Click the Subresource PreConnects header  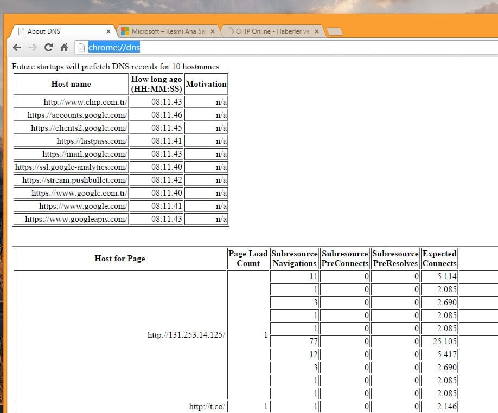click(345, 259)
